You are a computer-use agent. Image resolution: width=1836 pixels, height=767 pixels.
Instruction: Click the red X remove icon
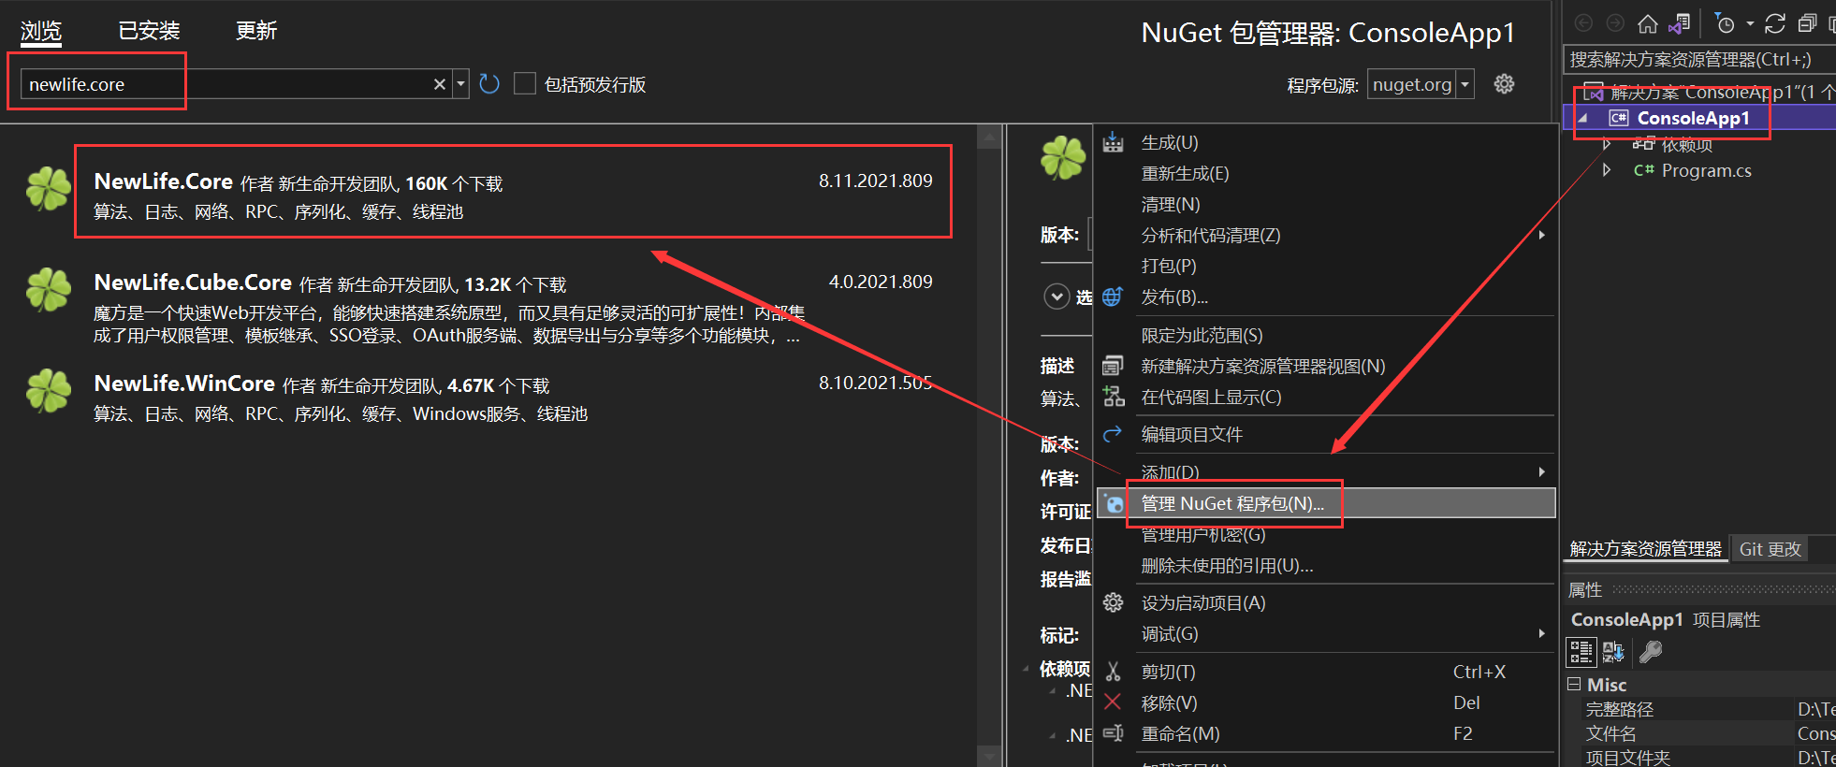pos(1113,702)
